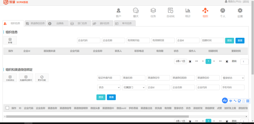This screenshot has width=254, height=124.
Task: Jump to last page in 组织信息 pagination
Action: tap(227, 61)
